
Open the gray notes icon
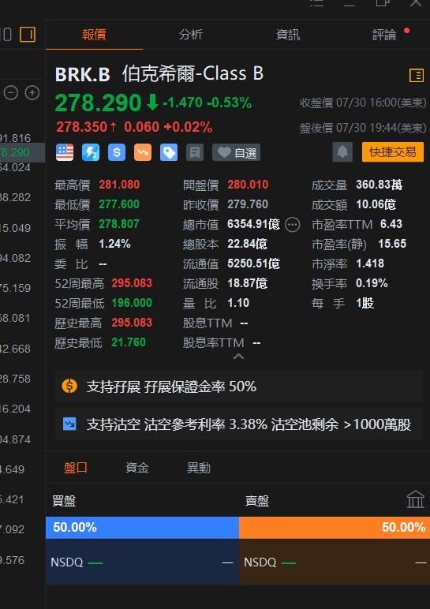(x=195, y=152)
